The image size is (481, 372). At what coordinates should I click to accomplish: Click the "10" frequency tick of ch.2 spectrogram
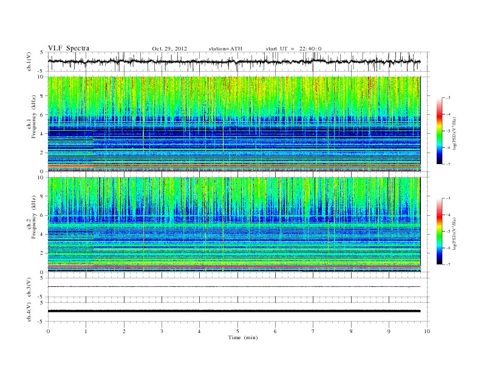coord(41,177)
